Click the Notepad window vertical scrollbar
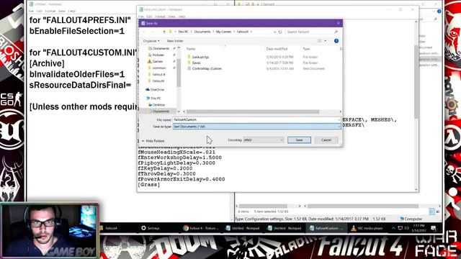The width and height of the screenshot is (461, 259). point(416,82)
